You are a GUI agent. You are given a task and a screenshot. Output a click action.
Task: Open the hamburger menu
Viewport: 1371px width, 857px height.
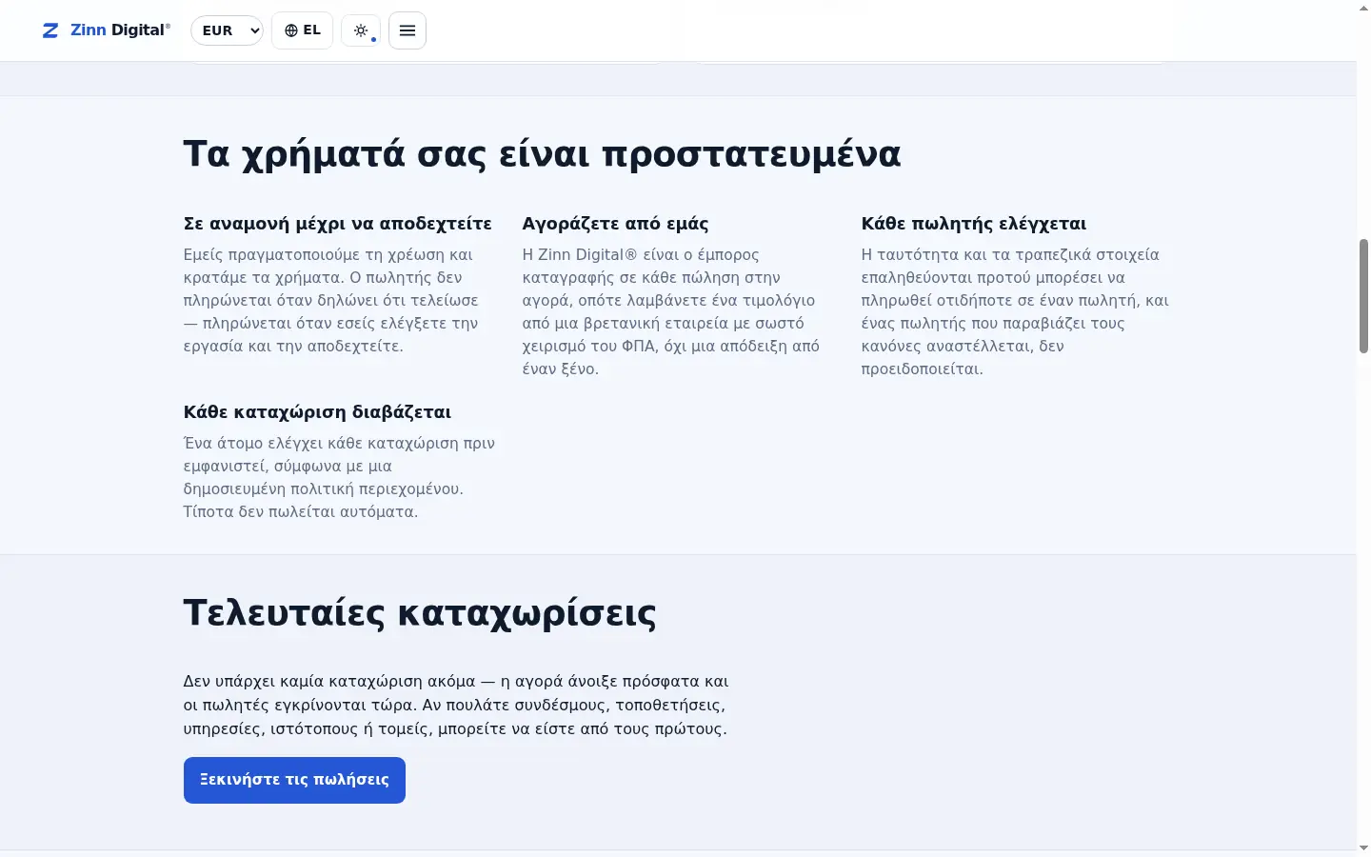pos(407,30)
